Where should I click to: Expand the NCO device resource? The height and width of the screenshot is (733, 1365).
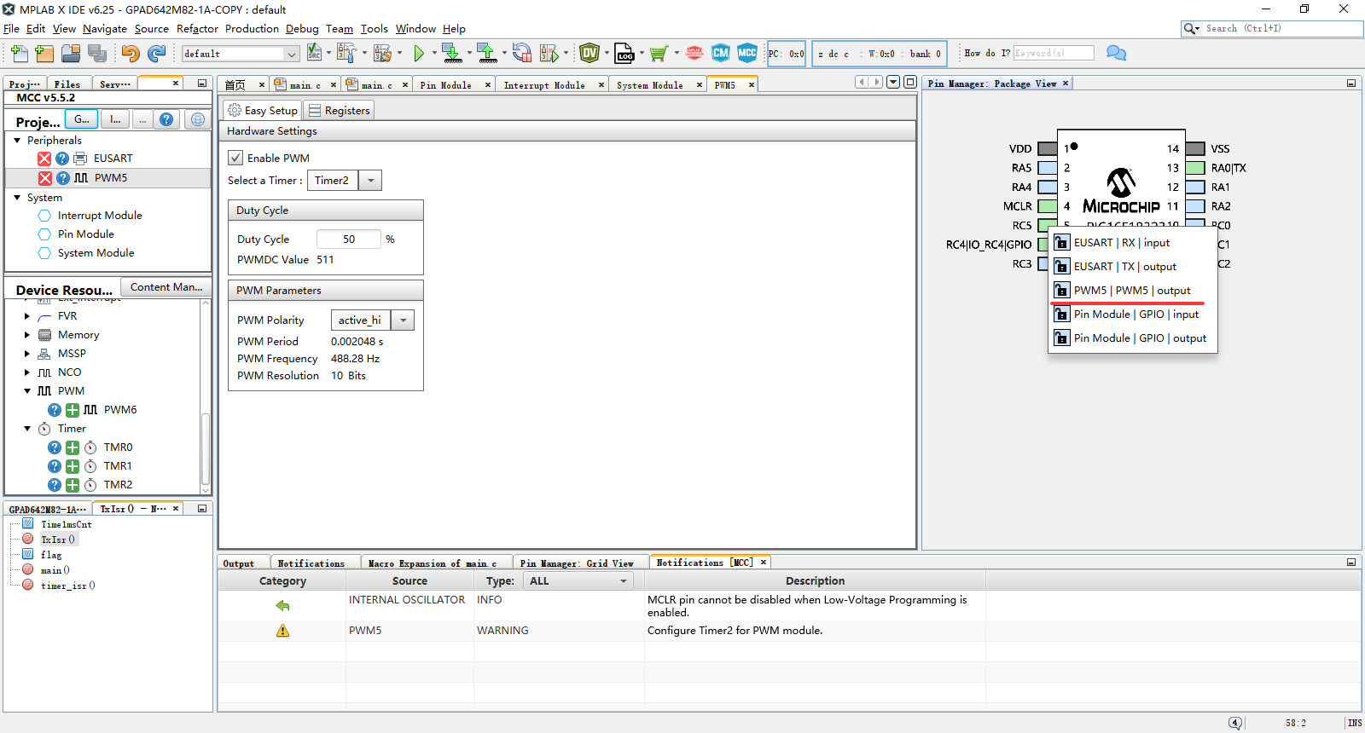pos(27,372)
